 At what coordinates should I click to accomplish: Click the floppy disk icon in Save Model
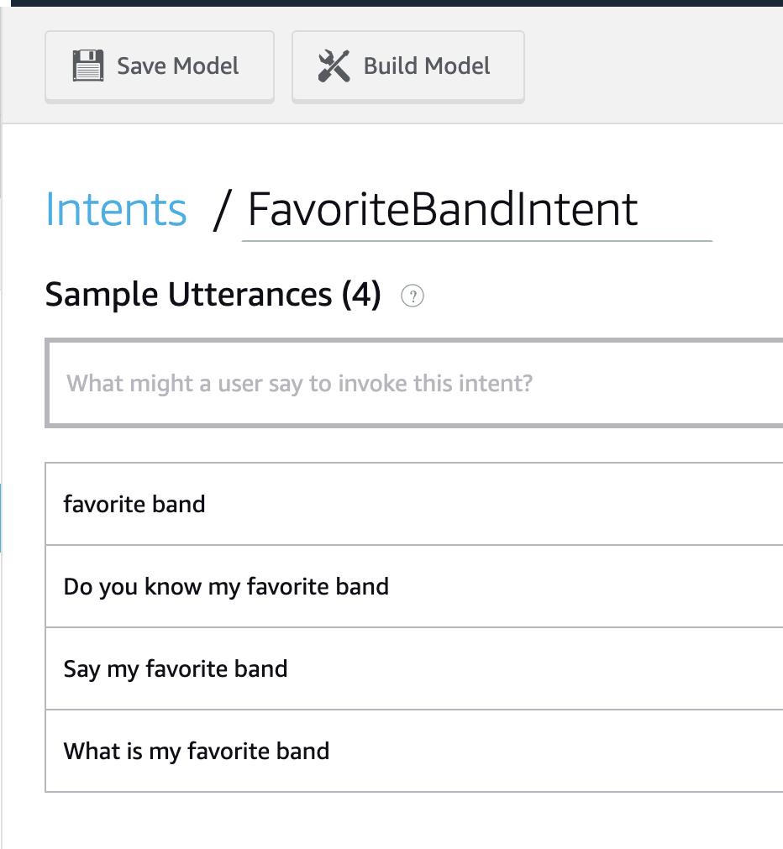[x=88, y=66]
